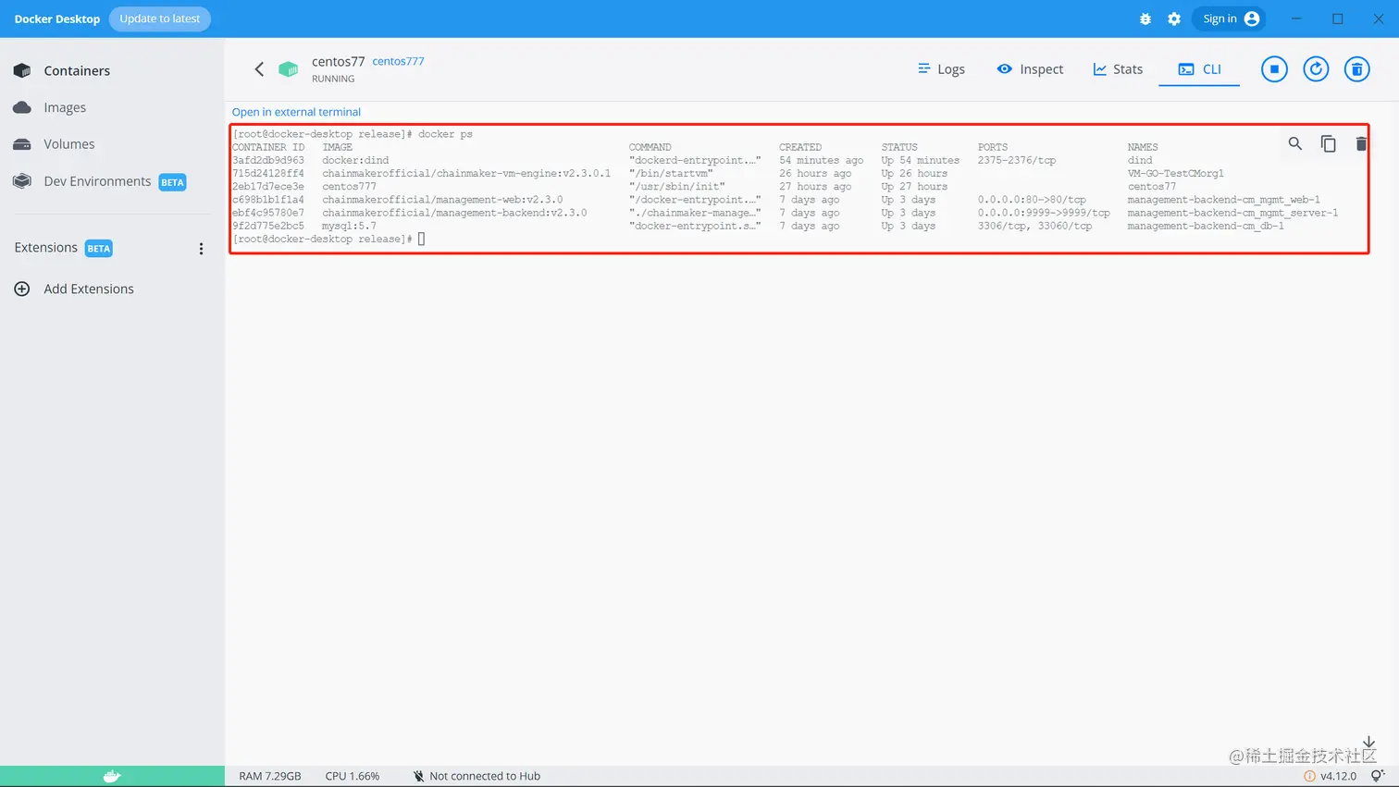Stop the centos77 container
1399x787 pixels.
[x=1274, y=69]
